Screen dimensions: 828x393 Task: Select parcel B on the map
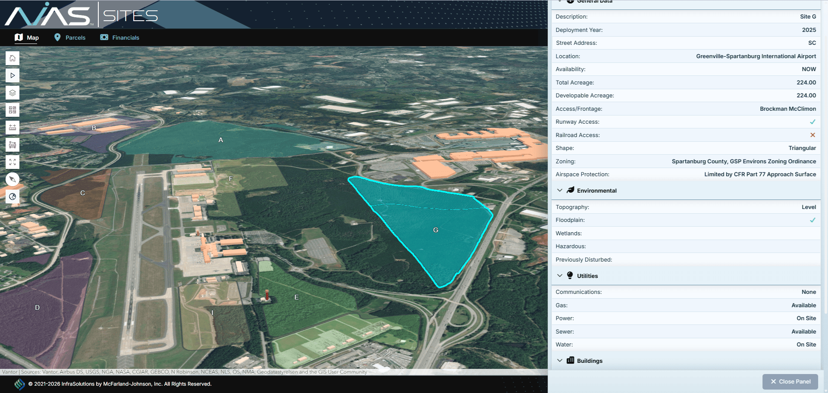coord(94,128)
